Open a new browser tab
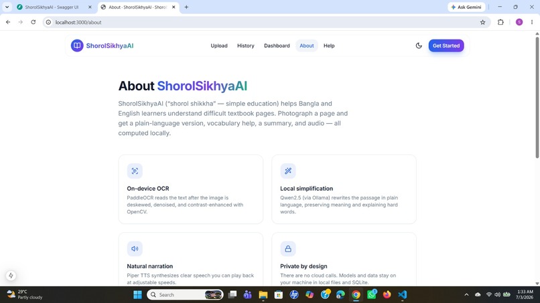This screenshot has height=303, width=540. (186, 7)
